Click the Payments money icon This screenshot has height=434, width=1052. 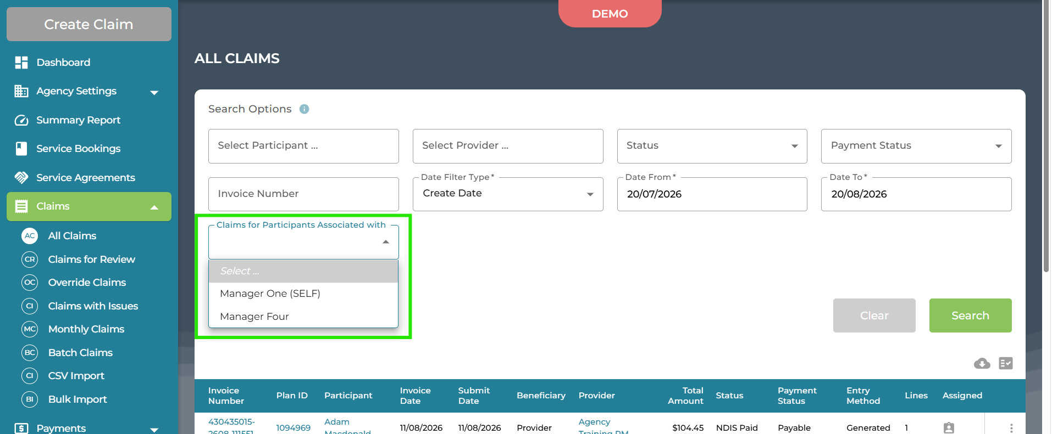pos(21,428)
